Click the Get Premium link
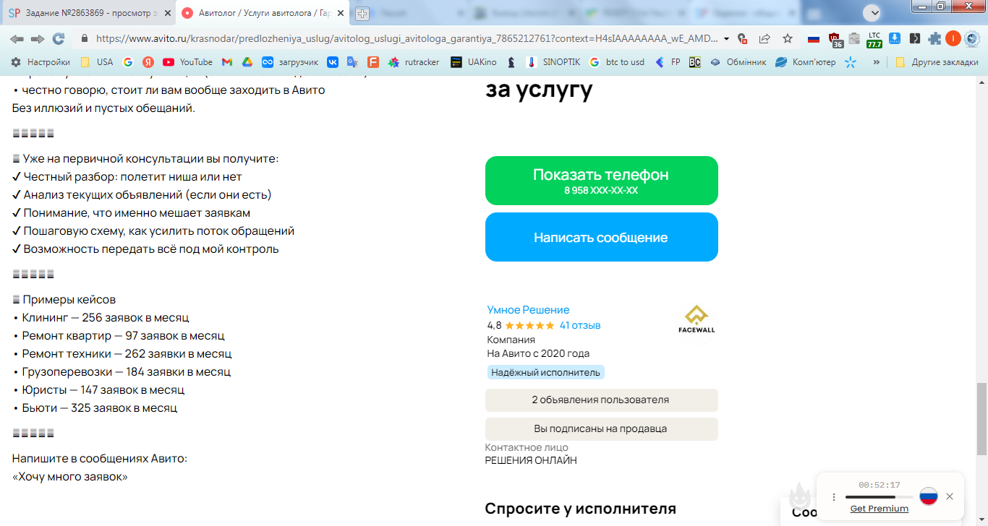The height and width of the screenshot is (526, 988). click(x=879, y=509)
